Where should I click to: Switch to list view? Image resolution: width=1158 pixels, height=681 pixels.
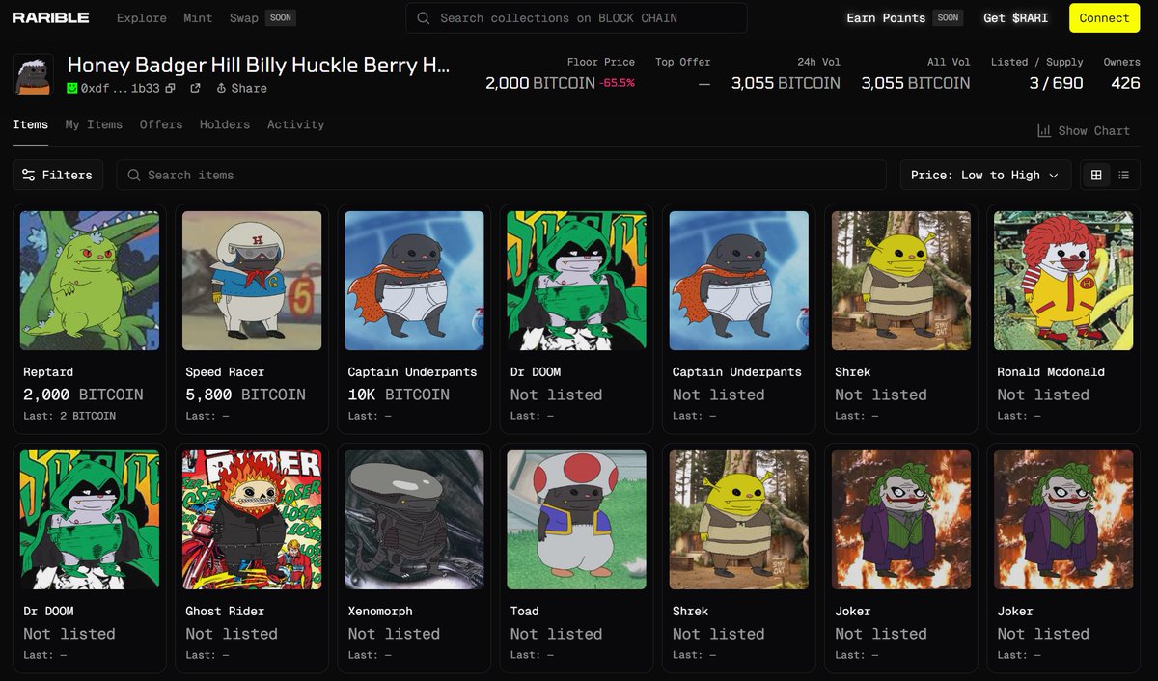[x=1123, y=175]
